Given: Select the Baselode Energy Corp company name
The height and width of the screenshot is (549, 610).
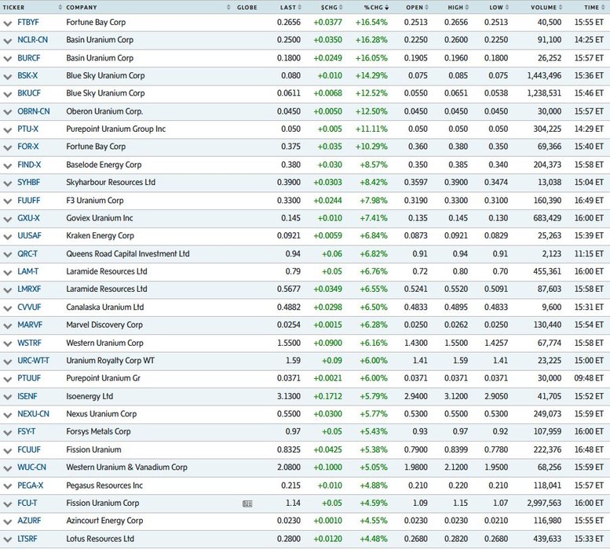Looking at the screenshot, I should (x=104, y=165).
